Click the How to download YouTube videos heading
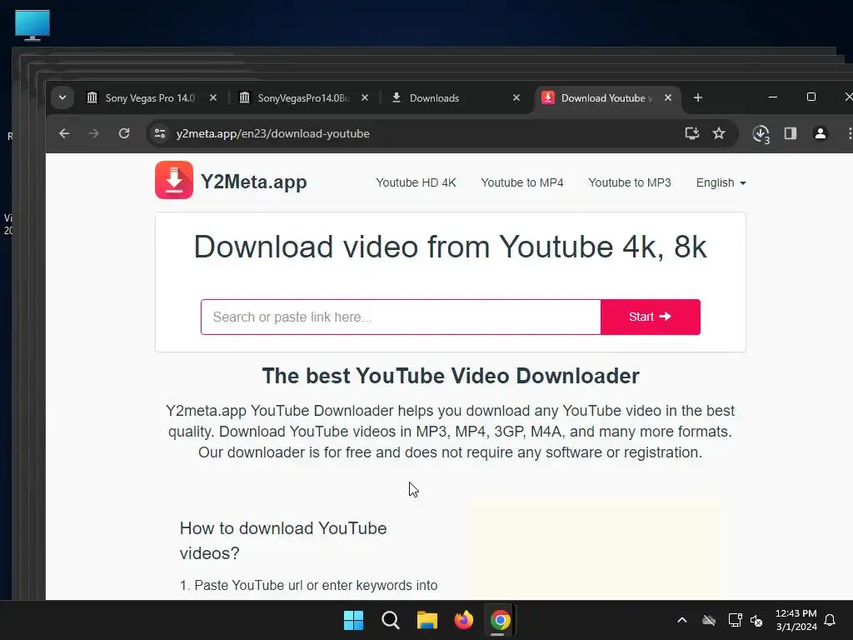Image resolution: width=853 pixels, height=640 pixels. coord(283,540)
